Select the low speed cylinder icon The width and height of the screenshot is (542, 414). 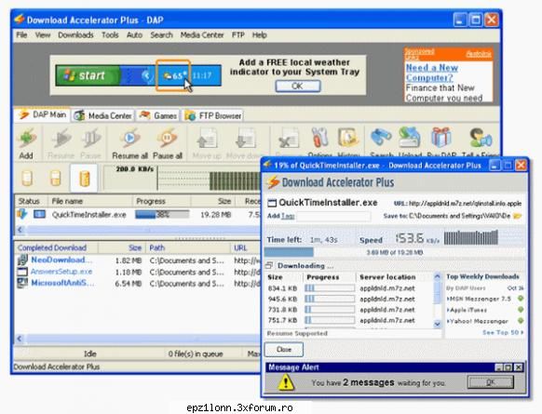[x=27, y=179]
